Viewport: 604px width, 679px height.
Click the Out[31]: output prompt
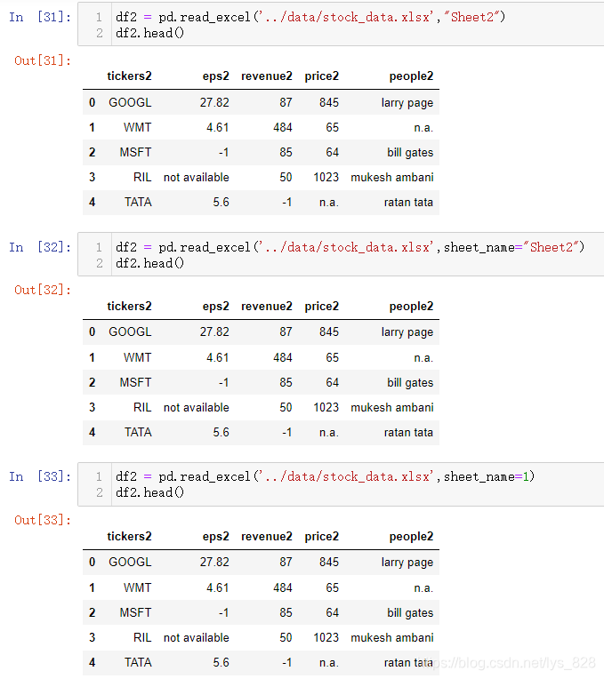43,60
